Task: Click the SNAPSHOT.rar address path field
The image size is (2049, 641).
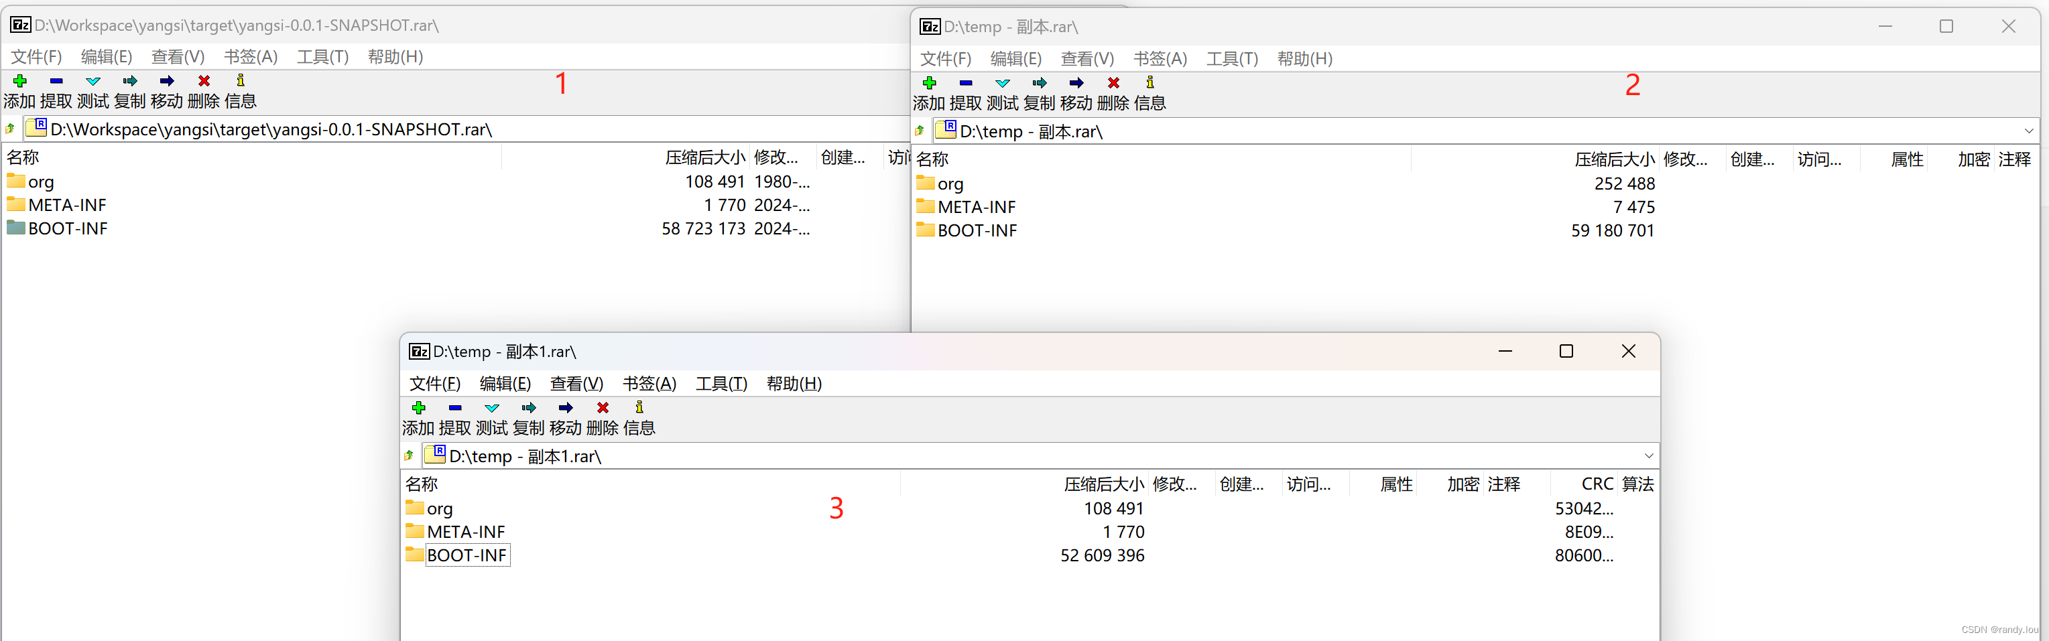Action: click(x=466, y=129)
